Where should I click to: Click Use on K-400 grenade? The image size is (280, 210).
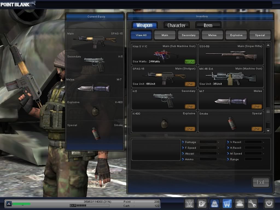tap(190, 129)
